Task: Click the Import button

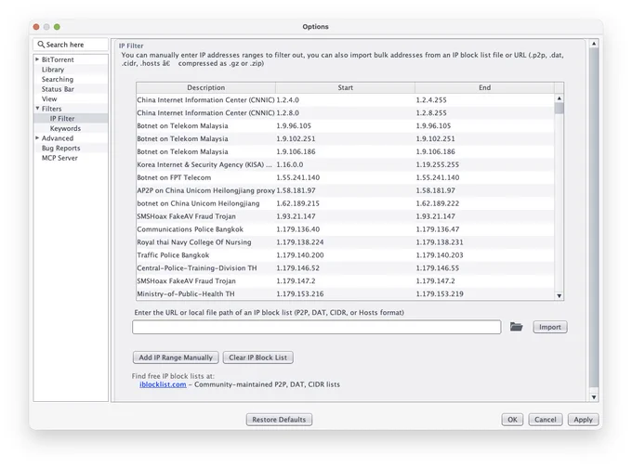Action: pos(550,327)
